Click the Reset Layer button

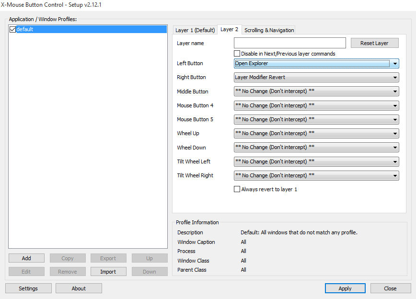pyautogui.click(x=374, y=43)
